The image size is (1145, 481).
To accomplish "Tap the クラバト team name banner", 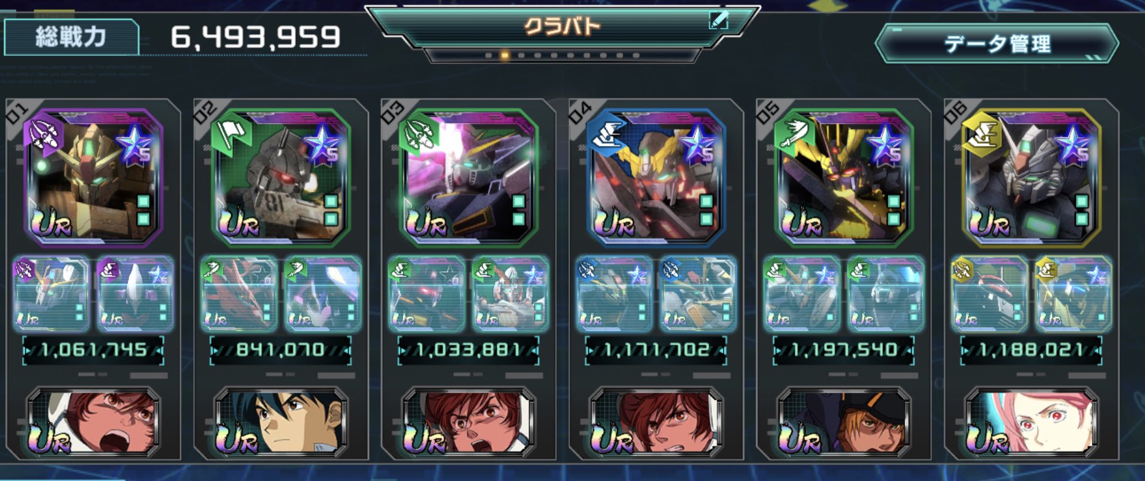I will point(562,26).
